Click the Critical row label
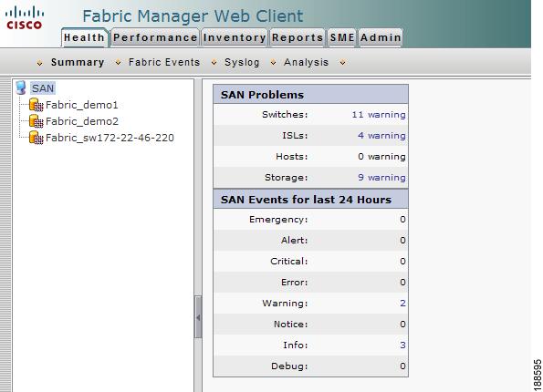Image resolution: width=543 pixels, height=392 pixels. pos(288,262)
